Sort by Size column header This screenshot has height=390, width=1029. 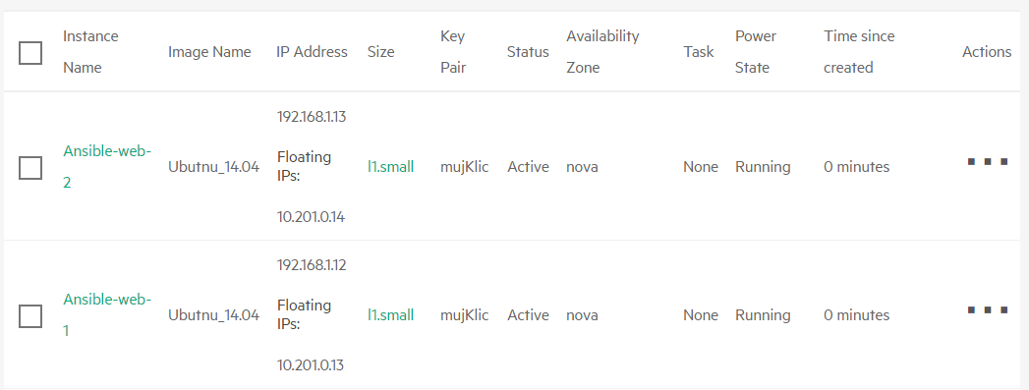(380, 52)
